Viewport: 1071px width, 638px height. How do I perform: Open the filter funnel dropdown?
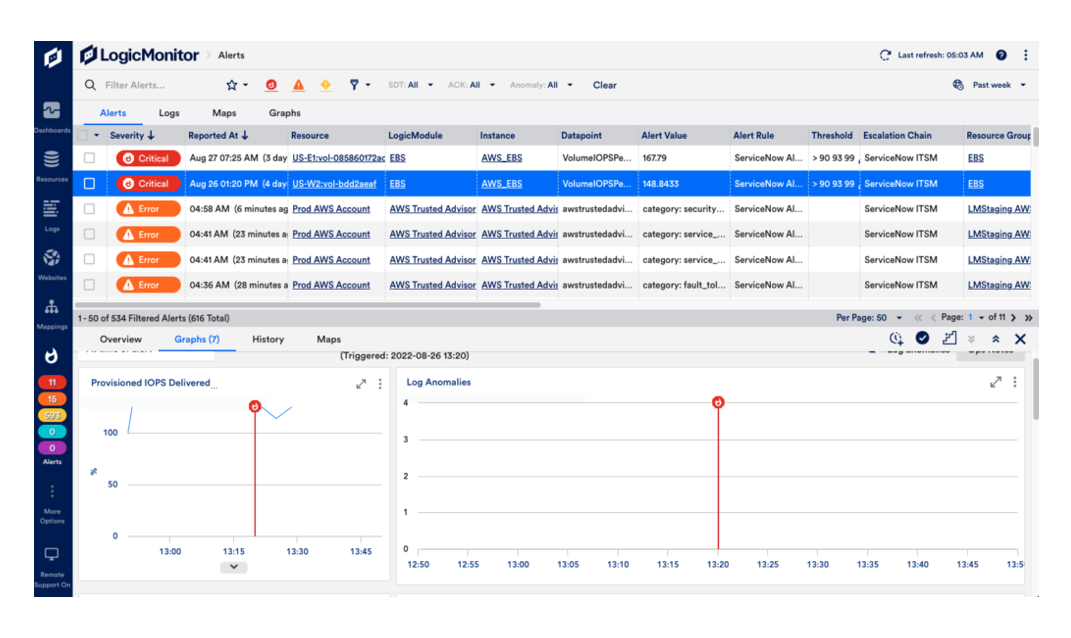point(360,85)
